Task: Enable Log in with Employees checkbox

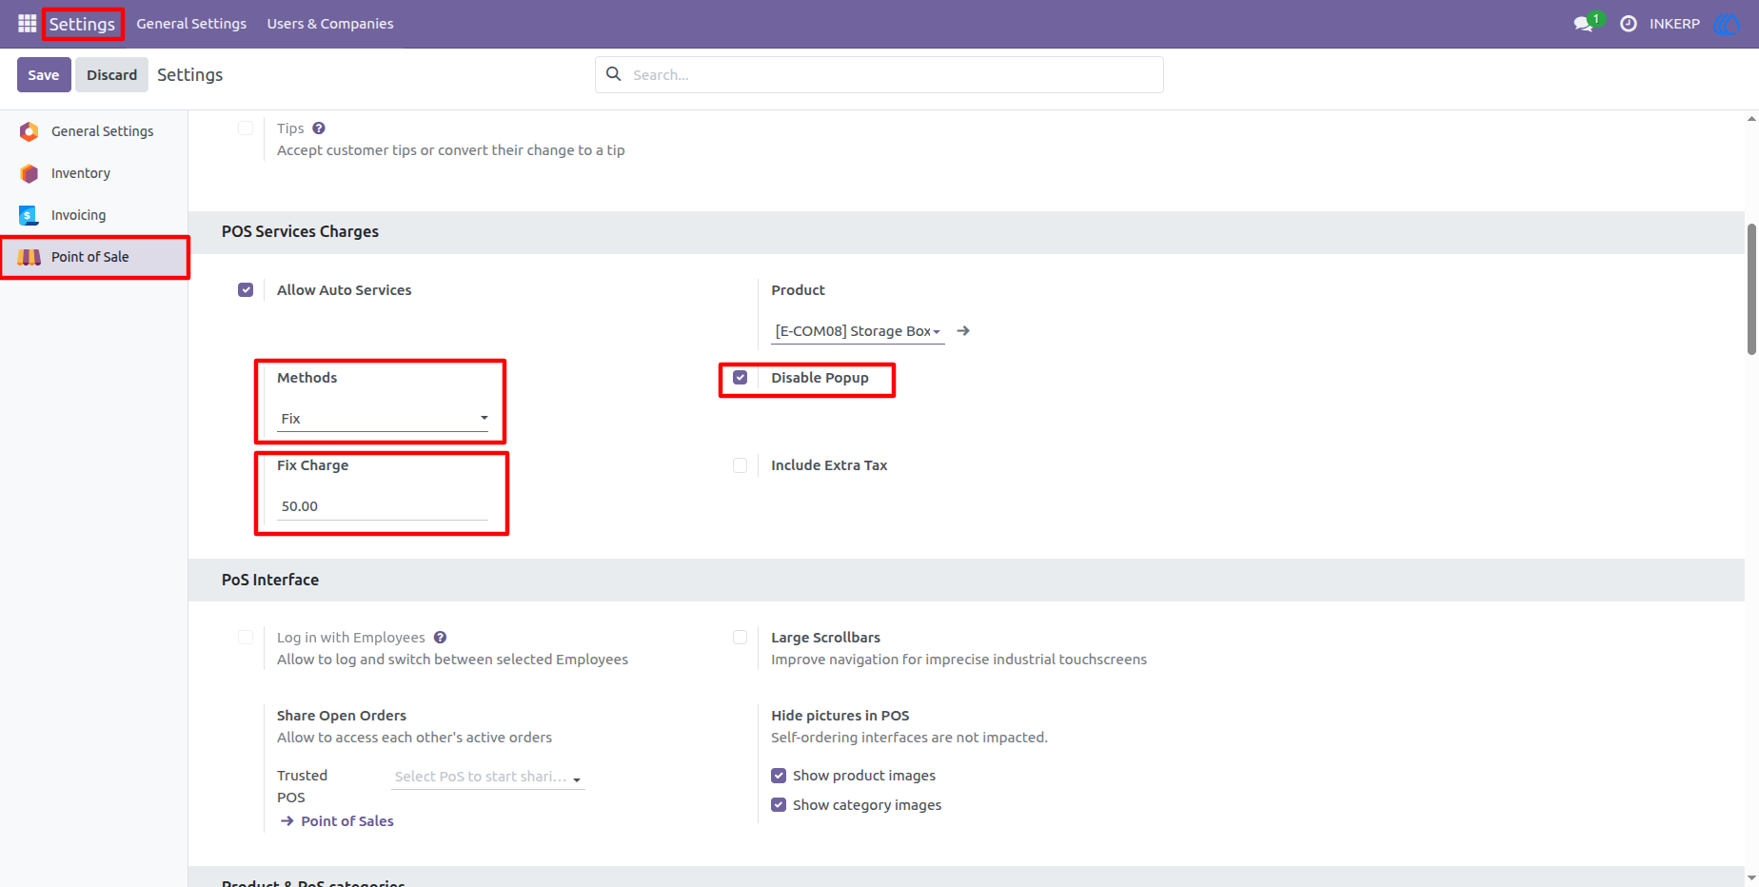Action: (x=246, y=637)
